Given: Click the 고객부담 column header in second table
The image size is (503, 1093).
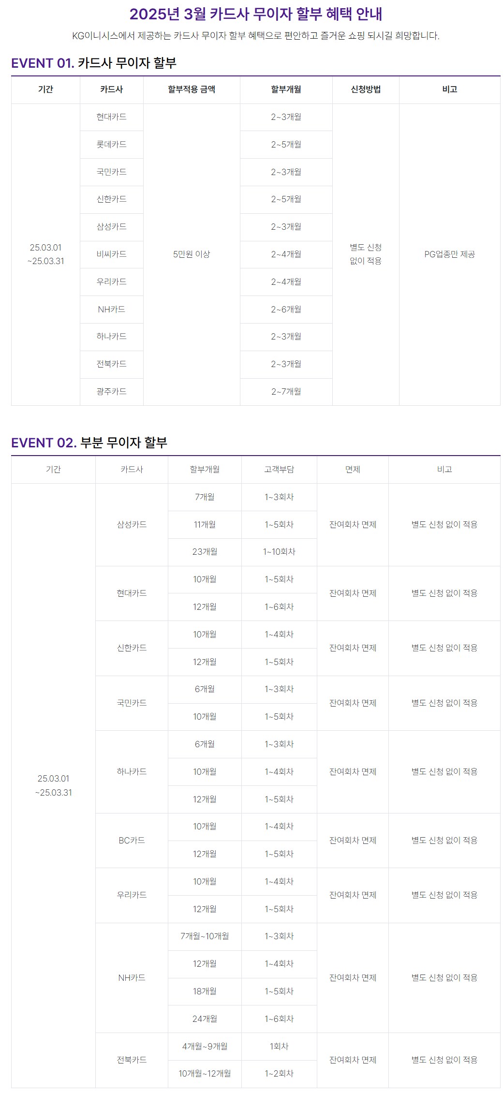Looking at the screenshot, I should click(279, 469).
